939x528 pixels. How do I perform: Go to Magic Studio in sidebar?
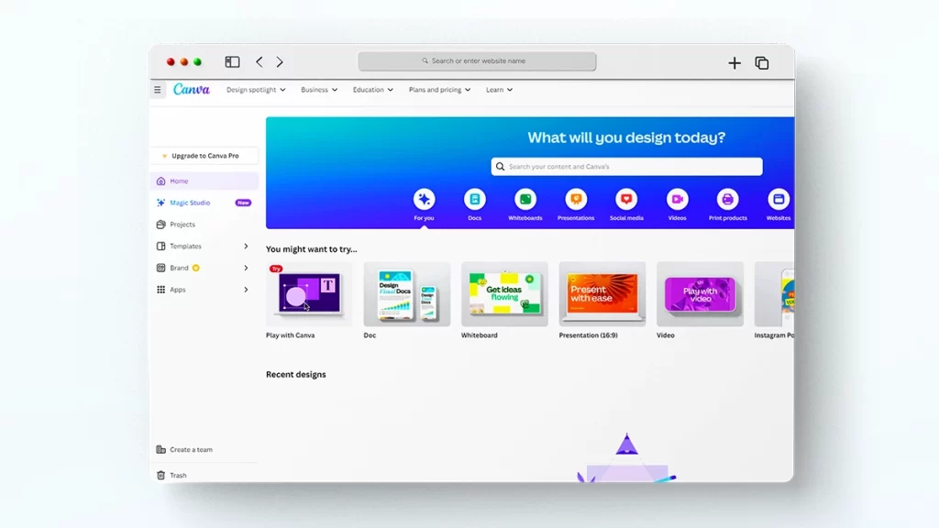click(190, 203)
